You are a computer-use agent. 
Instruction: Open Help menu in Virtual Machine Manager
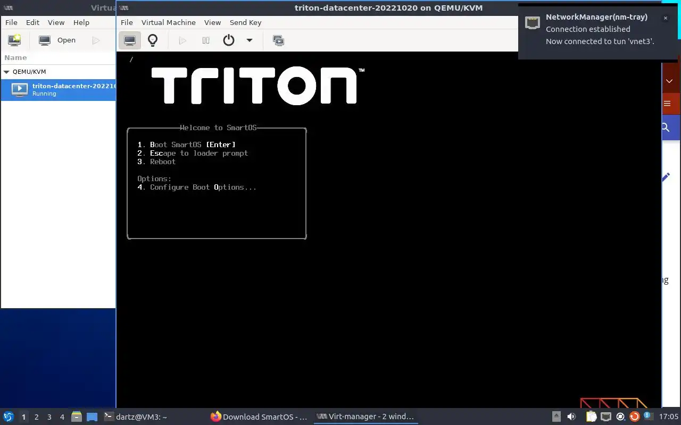coord(81,22)
